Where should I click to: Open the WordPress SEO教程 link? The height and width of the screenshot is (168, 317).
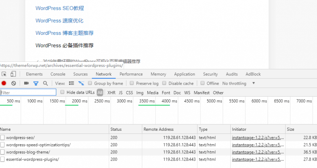[x=59, y=8]
